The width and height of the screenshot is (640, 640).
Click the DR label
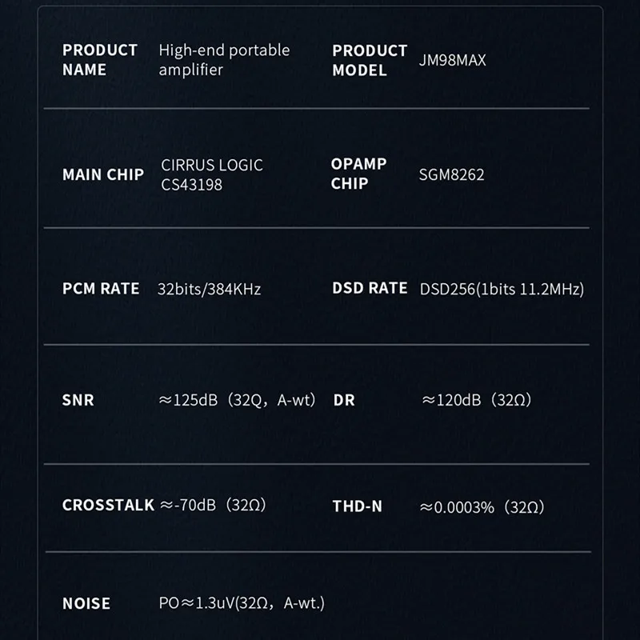(343, 400)
